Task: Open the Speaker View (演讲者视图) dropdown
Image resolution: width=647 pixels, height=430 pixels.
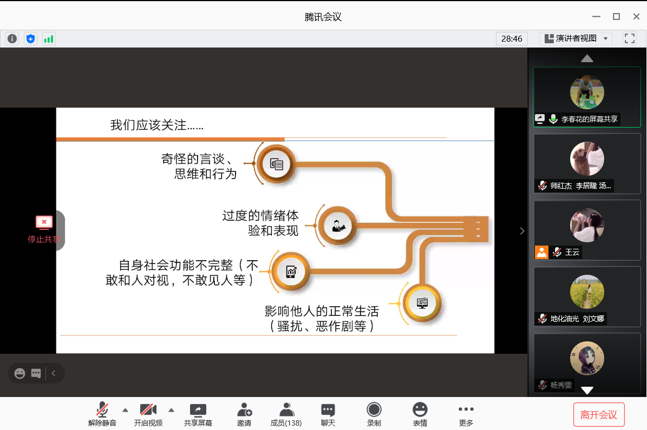Action: pos(576,38)
